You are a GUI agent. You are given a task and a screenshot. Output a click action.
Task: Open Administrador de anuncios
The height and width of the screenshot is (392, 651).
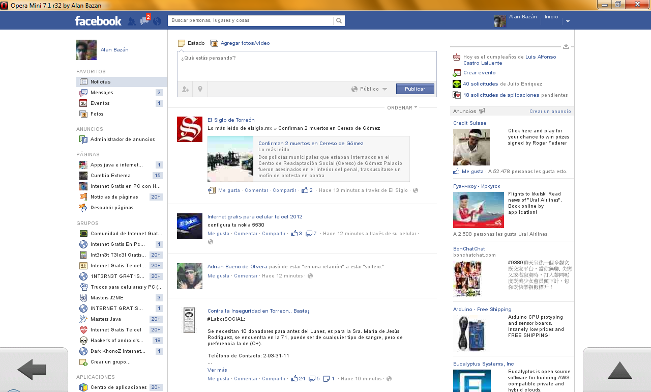(122, 139)
